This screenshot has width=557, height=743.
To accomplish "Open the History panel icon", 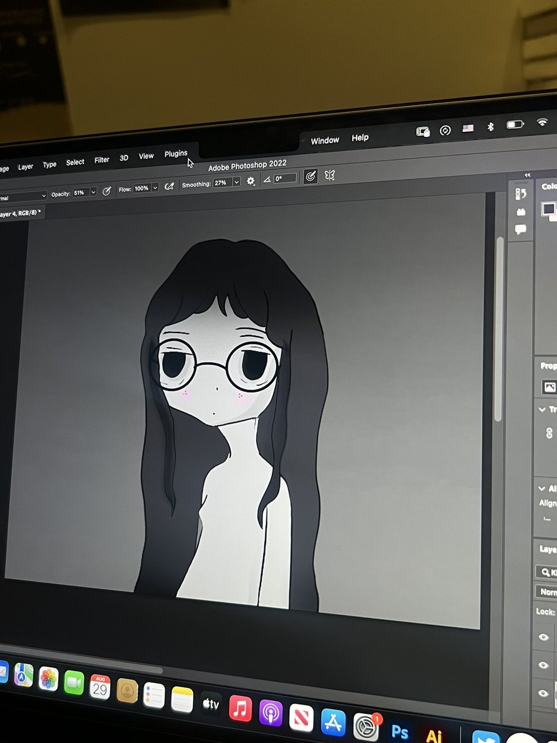I will 520,194.
